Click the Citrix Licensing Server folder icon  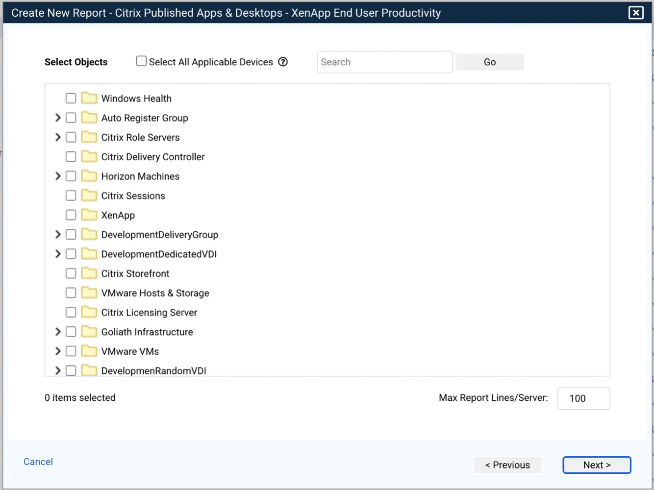89,312
